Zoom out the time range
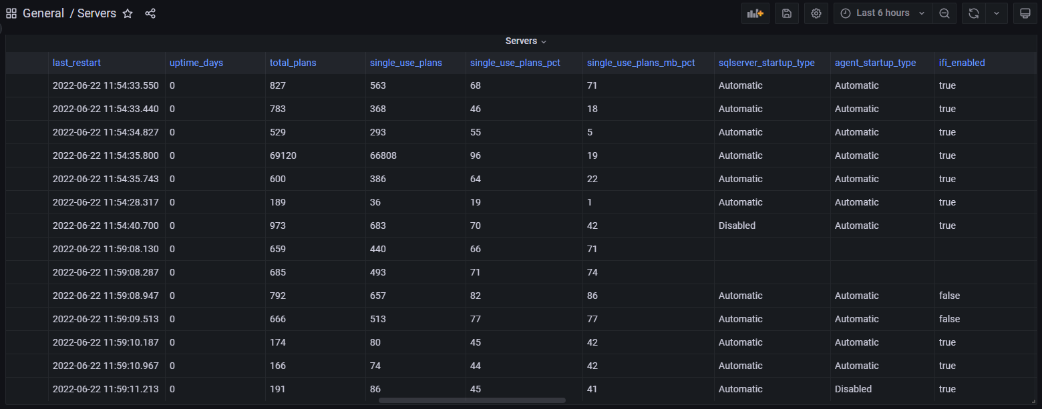 (x=944, y=13)
